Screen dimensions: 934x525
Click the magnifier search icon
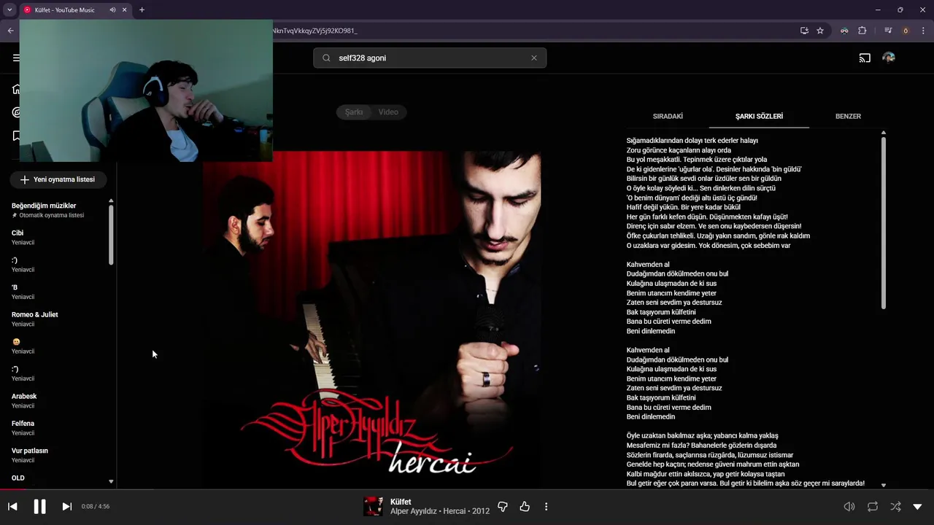[326, 58]
